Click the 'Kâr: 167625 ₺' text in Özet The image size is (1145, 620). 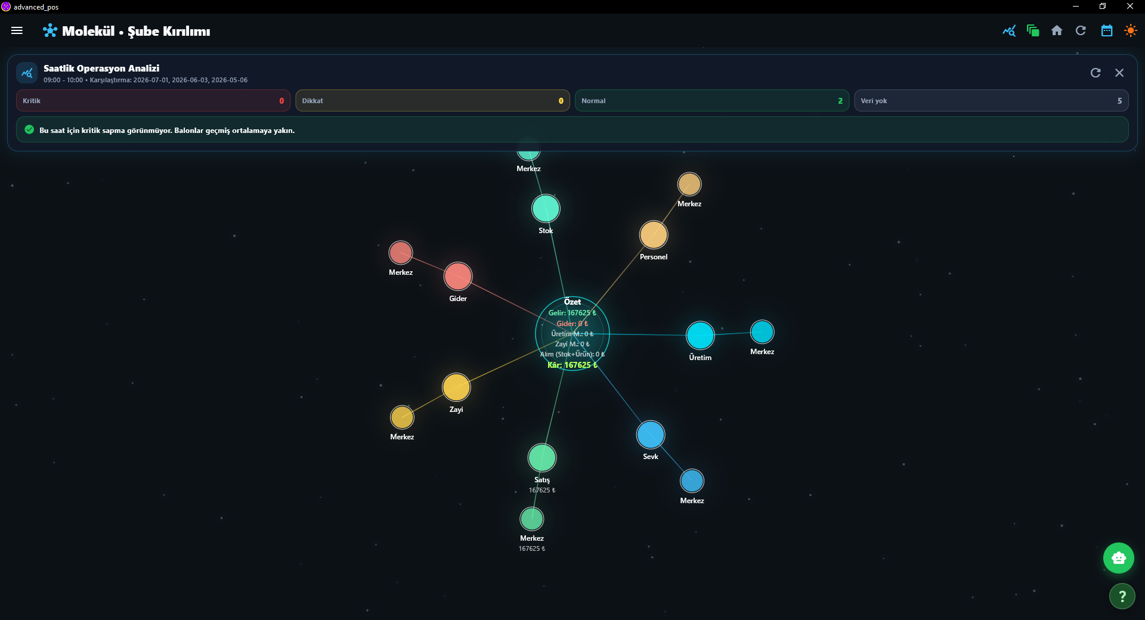572,365
